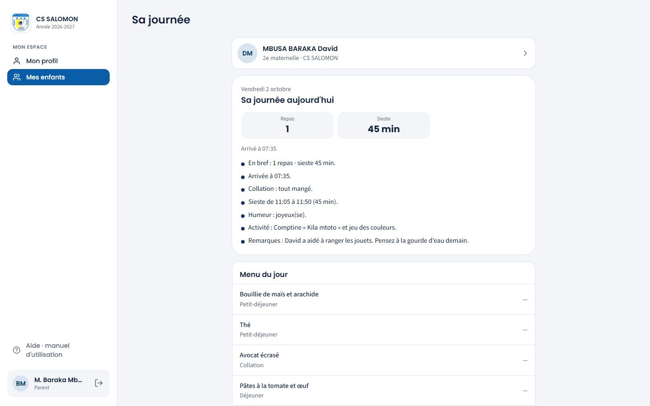Open child details via chevron arrow
Image resolution: width=650 pixels, height=406 pixels.
[525, 53]
